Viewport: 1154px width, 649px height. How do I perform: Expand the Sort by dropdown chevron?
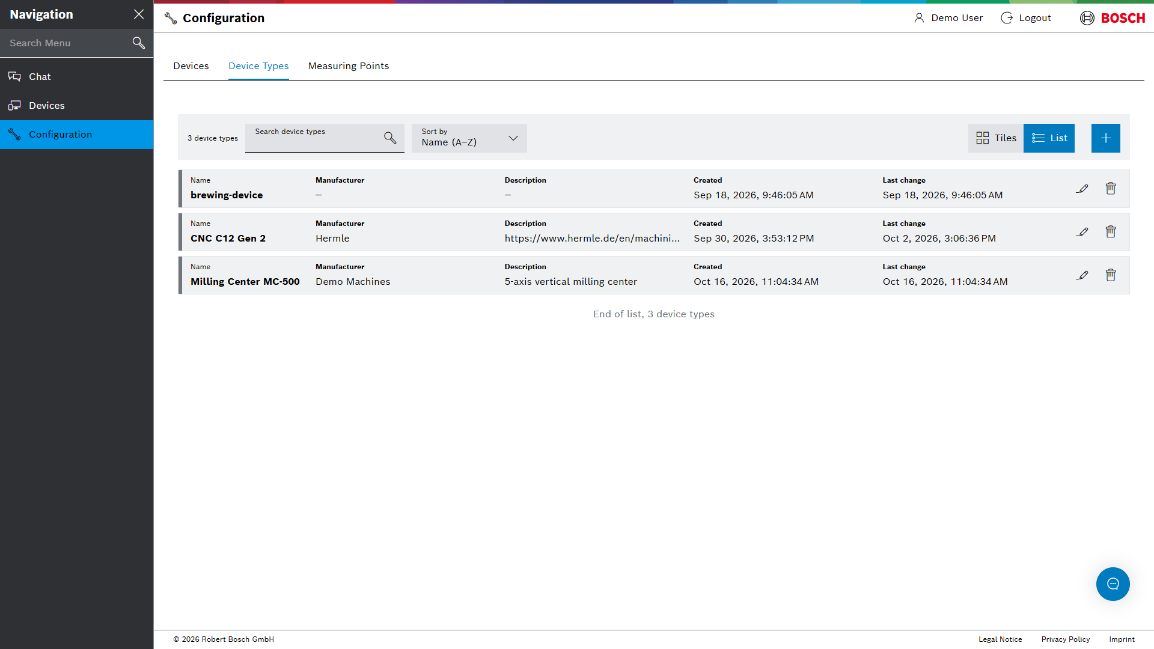[x=513, y=138]
